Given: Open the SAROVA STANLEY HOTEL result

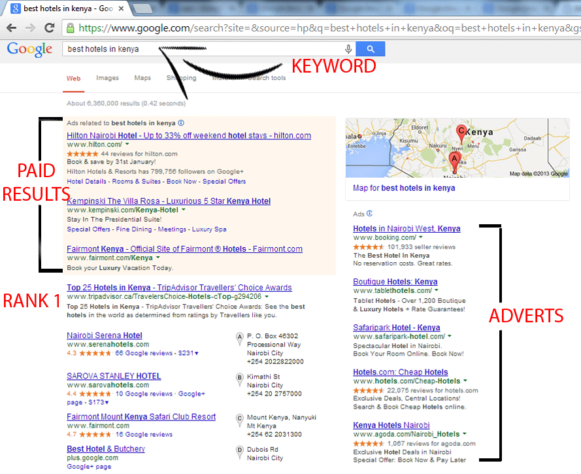Looking at the screenshot, I should click(114, 376).
